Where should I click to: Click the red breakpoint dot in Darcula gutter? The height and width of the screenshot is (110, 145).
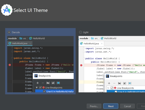pyautogui.click(x=10, y=65)
